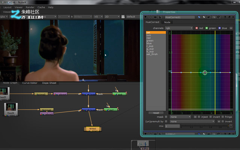This screenshot has height=150, width=240.
Task: Enable the inject checkbox
Action: pyautogui.click(x=199, y=117)
